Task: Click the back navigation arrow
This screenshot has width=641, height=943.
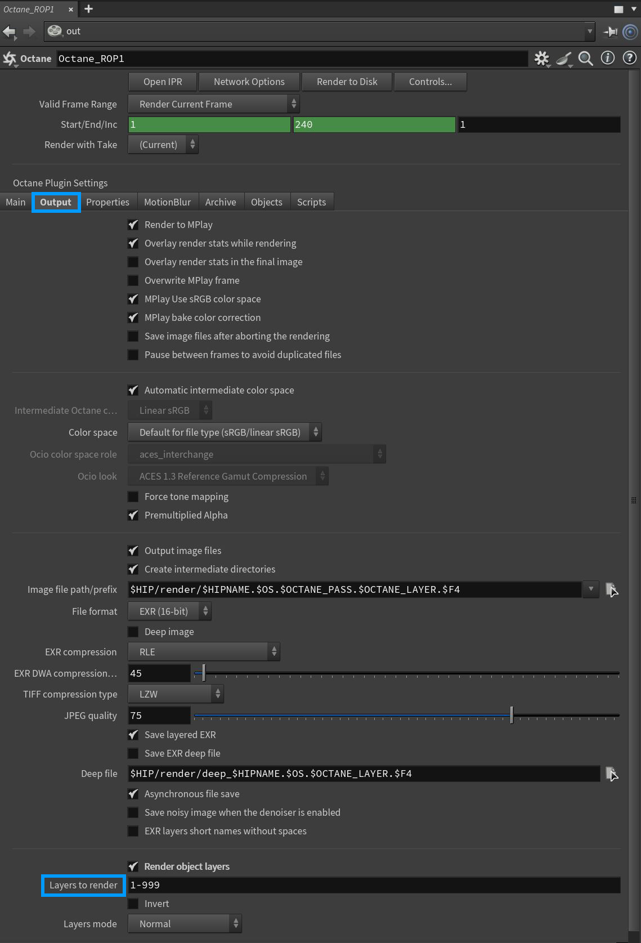Action: tap(9, 32)
